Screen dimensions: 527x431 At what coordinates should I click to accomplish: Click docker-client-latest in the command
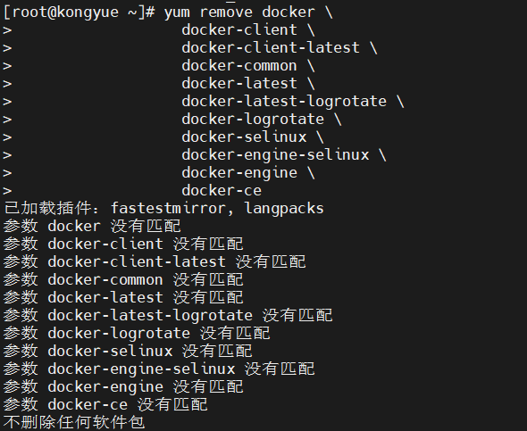pos(271,47)
